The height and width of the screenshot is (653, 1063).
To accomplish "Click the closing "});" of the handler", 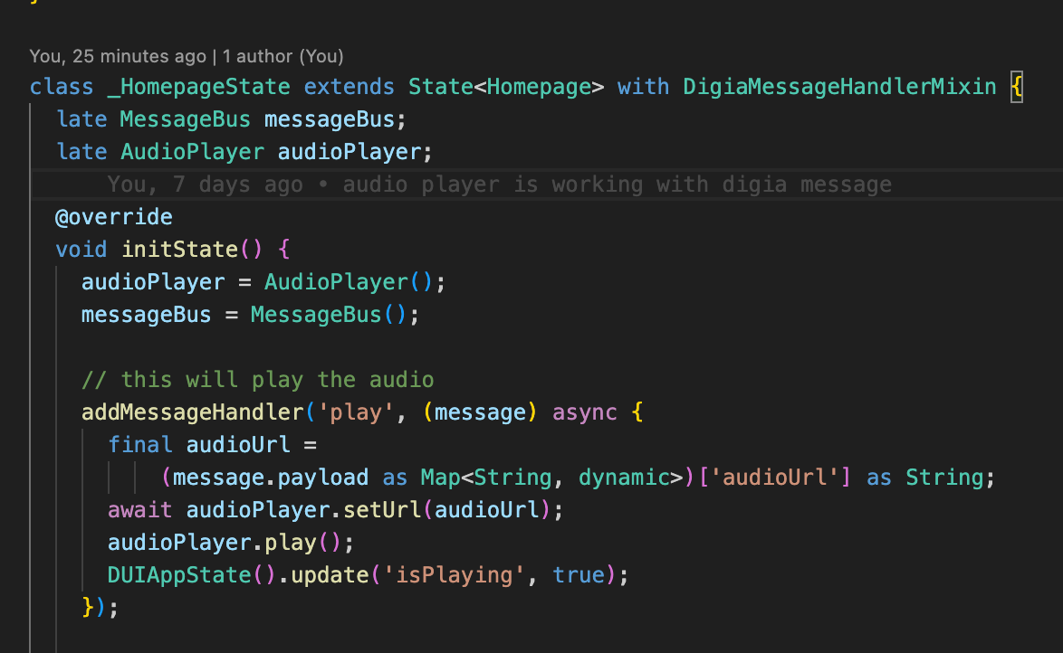I will [100, 607].
